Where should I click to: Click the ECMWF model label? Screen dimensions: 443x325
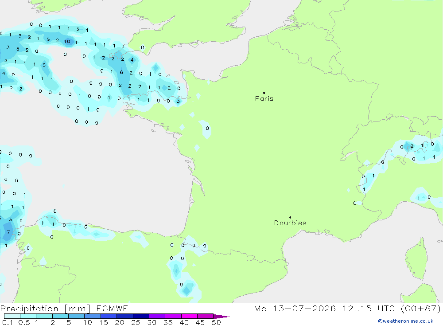pyautogui.click(x=112, y=309)
